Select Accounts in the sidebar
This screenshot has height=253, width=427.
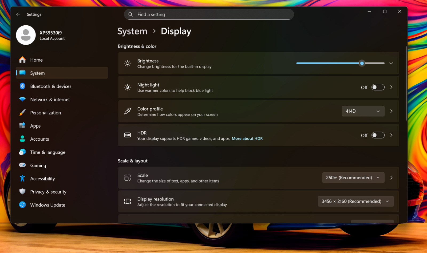(62, 139)
